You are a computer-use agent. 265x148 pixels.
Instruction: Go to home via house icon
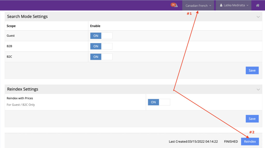(x=257, y=5)
